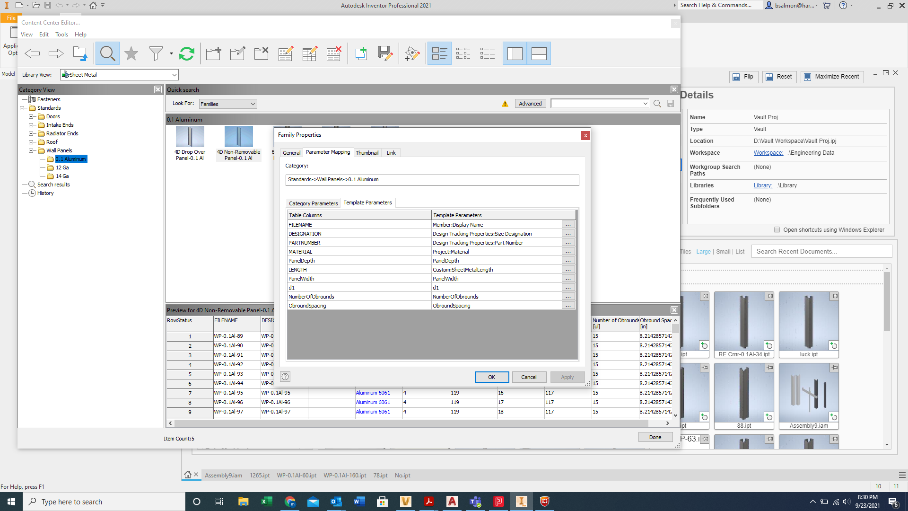Open the Library View dropdown
The image size is (908, 511).
174,74
